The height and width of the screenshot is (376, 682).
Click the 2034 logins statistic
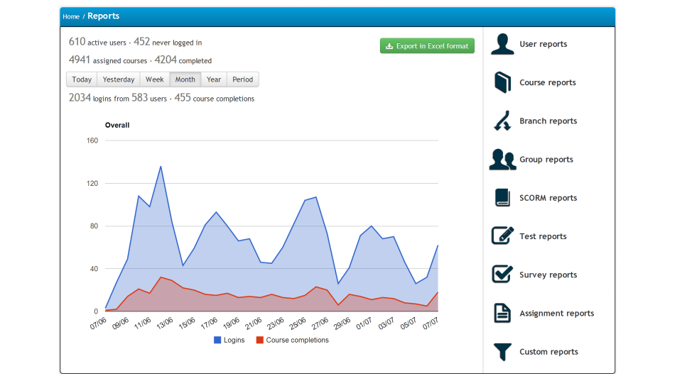[99, 98]
